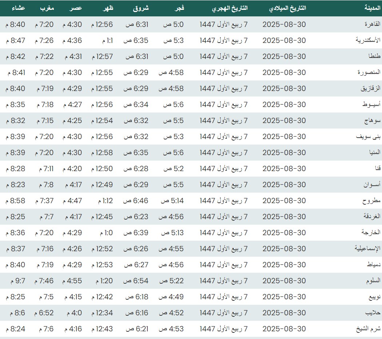Select the Hijri date in دمياط row
Viewport: 382px width, 339px height.
click(223, 265)
